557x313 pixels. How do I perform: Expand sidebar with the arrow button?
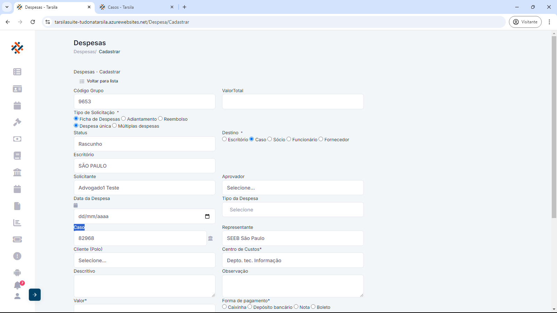tap(35, 295)
